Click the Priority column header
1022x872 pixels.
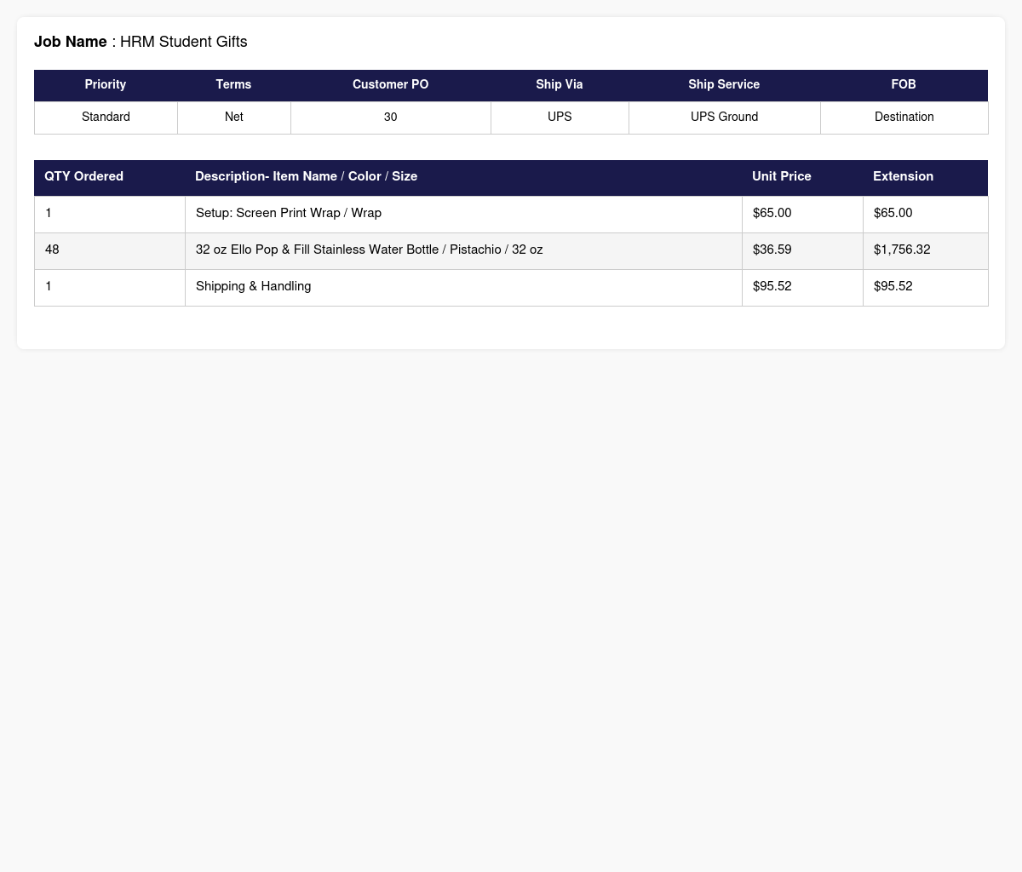(x=106, y=85)
